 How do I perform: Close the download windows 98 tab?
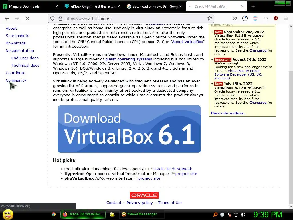(181, 6)
